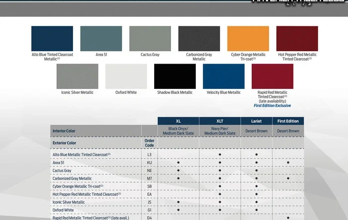Image resolution: width=348 pixels, height=220 pixels.
Task: Click the 'Oxford White' swatch caption
Action: point(126,92)
